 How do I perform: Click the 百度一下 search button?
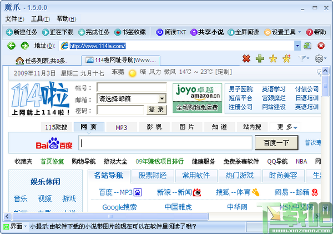click(x=276, y=143)
